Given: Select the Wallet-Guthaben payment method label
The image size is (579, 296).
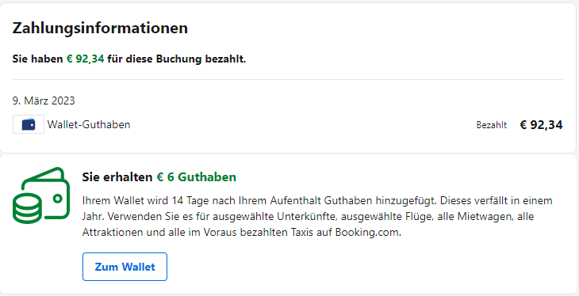Looking at the screenshot, I should coord(89,124).
